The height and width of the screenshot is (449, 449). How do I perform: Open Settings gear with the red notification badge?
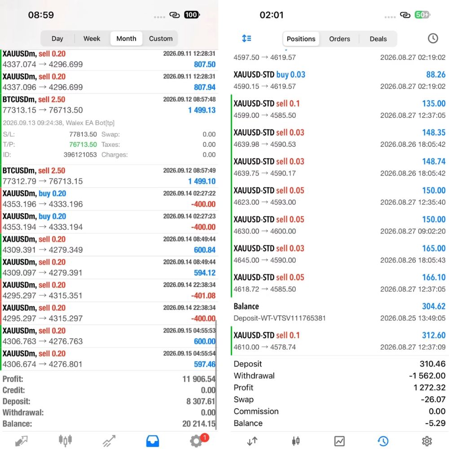(198, 440)
